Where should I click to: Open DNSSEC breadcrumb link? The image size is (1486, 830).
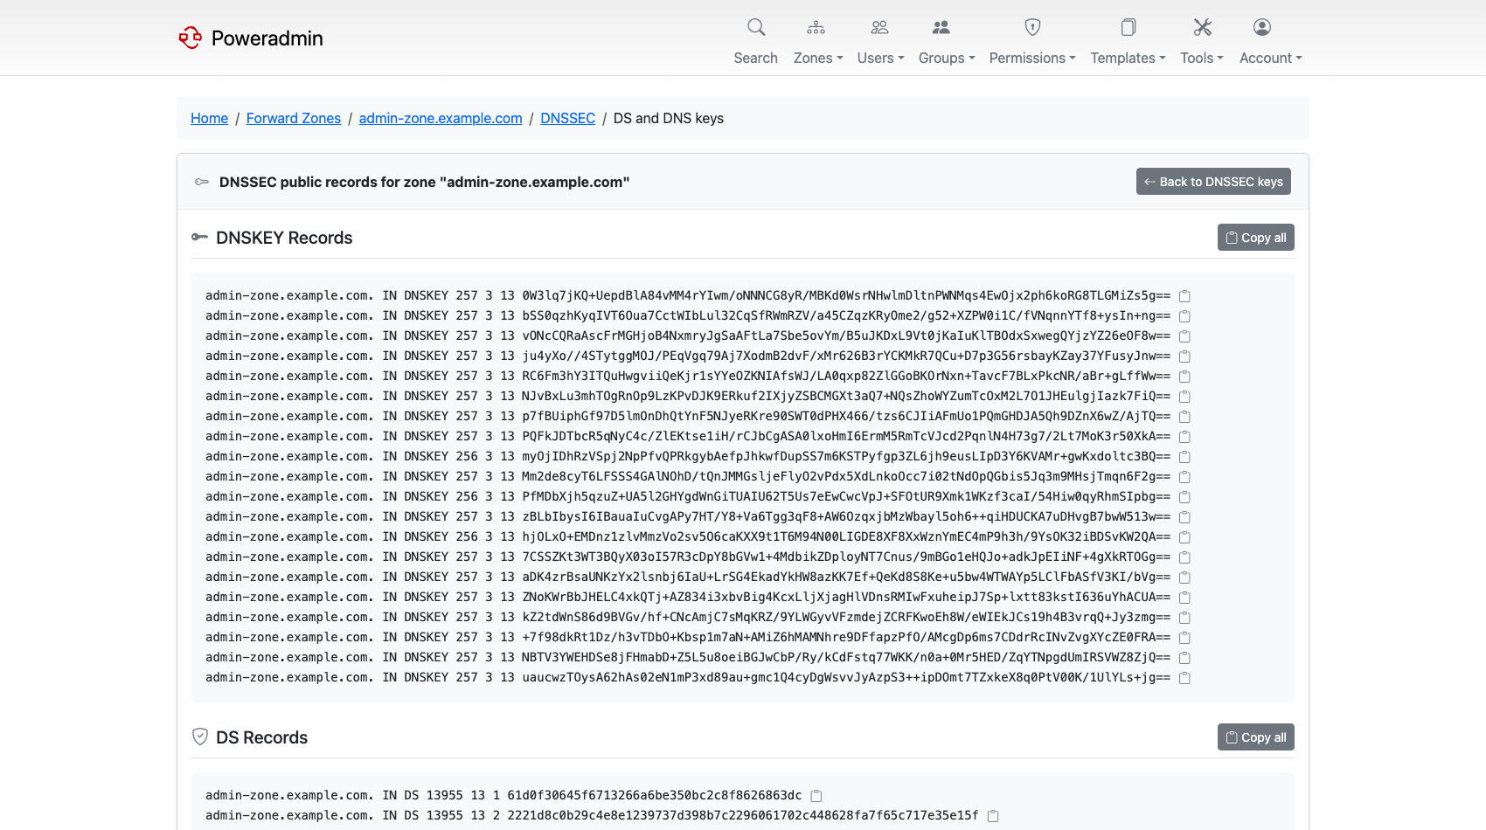[568, 118]
